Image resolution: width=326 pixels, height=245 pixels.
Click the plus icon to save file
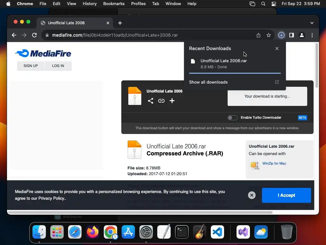(172, 101)
